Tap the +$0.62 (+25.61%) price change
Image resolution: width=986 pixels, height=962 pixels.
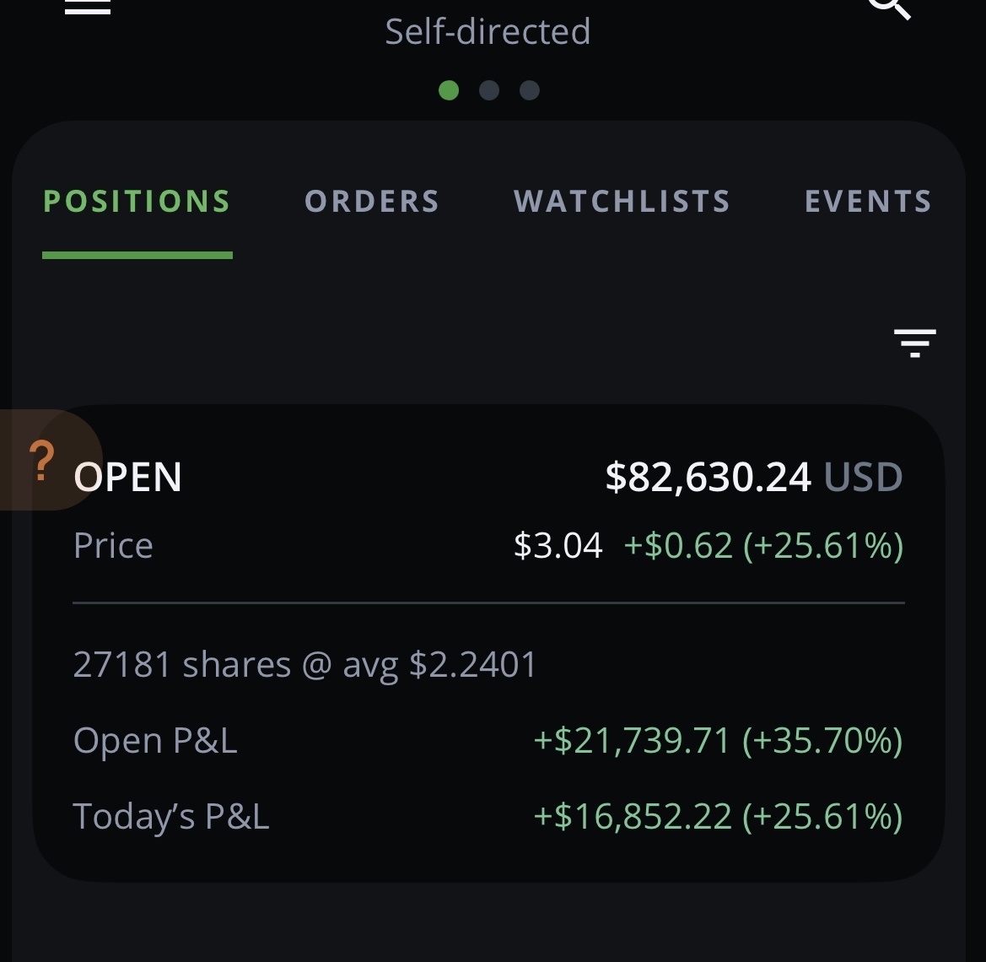point(763,545)
